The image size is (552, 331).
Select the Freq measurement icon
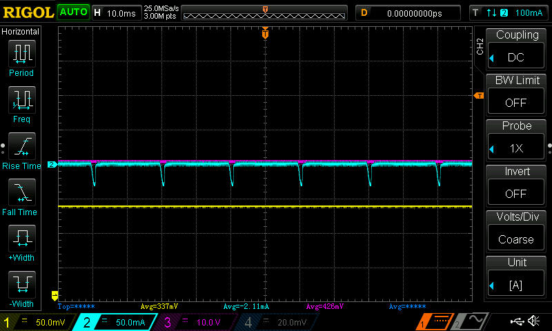click(21, 100)
